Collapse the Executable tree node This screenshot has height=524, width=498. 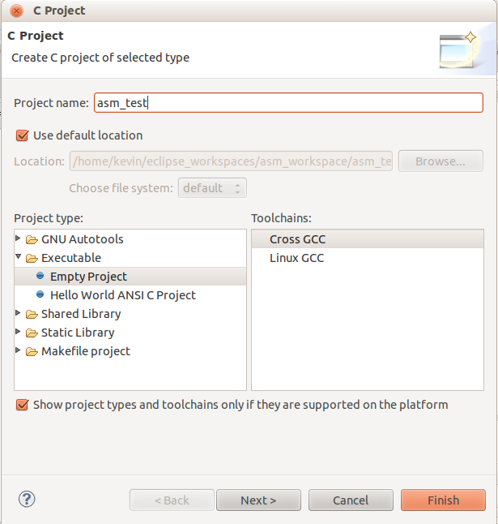coord(19,256)
